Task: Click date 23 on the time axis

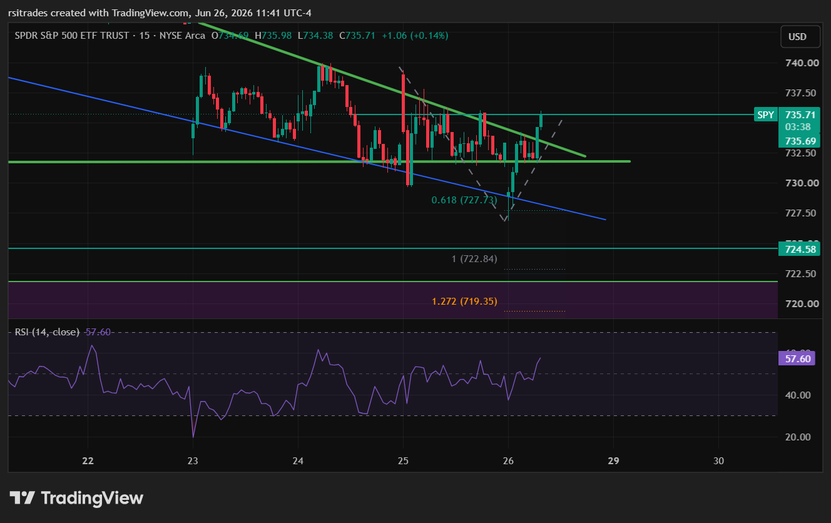Action: pyautogui.click(x=193, y=461)
